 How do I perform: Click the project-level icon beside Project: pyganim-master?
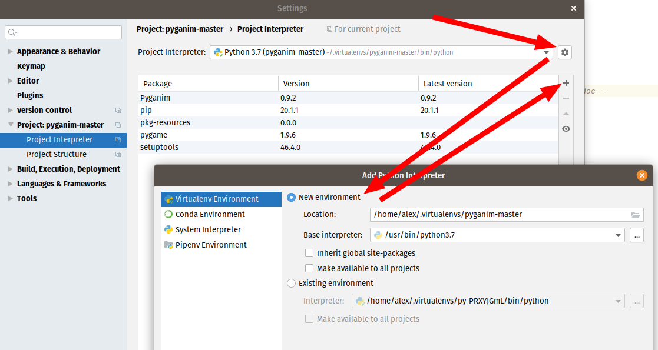click(x=118, y=125)
